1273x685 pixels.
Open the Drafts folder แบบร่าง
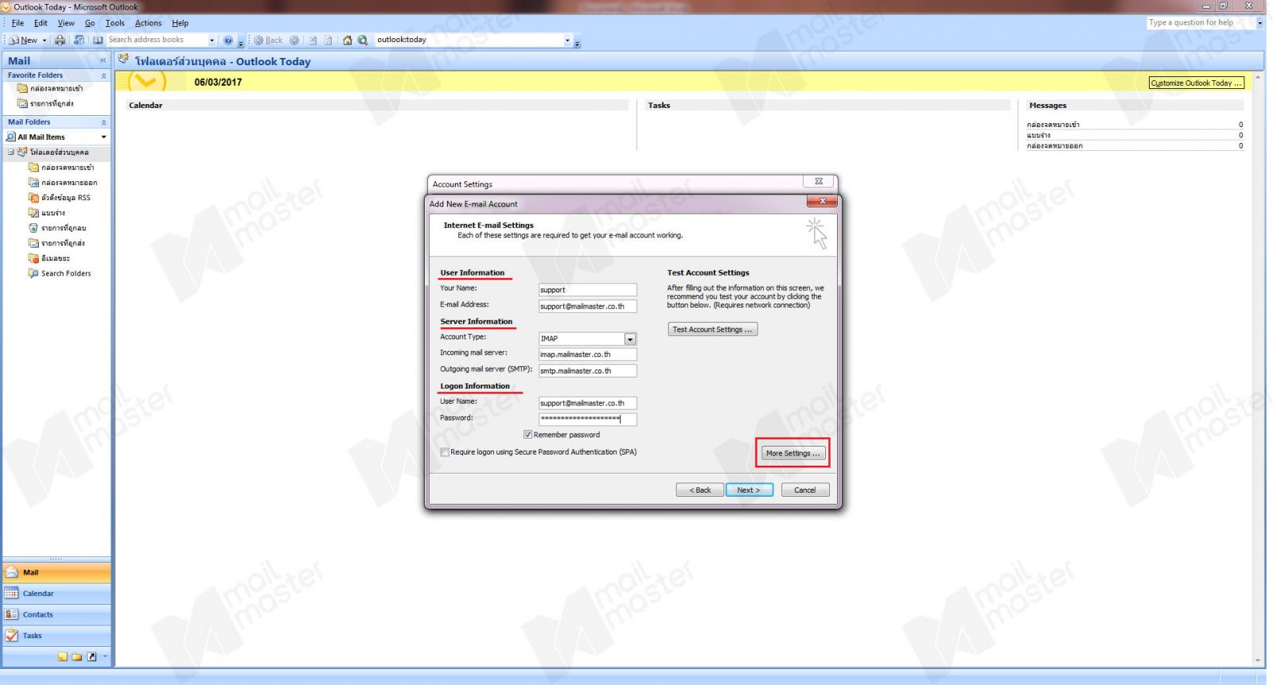click(x=47, y=213)
